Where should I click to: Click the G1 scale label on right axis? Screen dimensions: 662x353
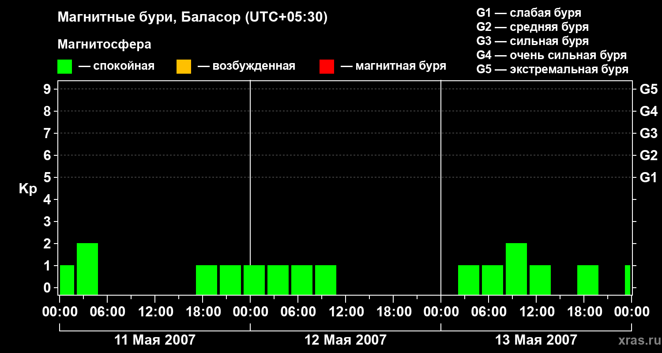point(648,177)
